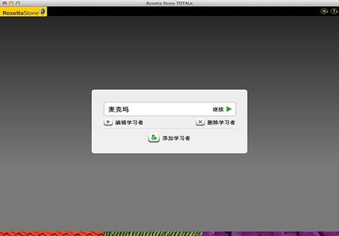Open the help question mark dropdown
Image resolution: width=339 pixels, height=236 pixels.
coord(334,11)
